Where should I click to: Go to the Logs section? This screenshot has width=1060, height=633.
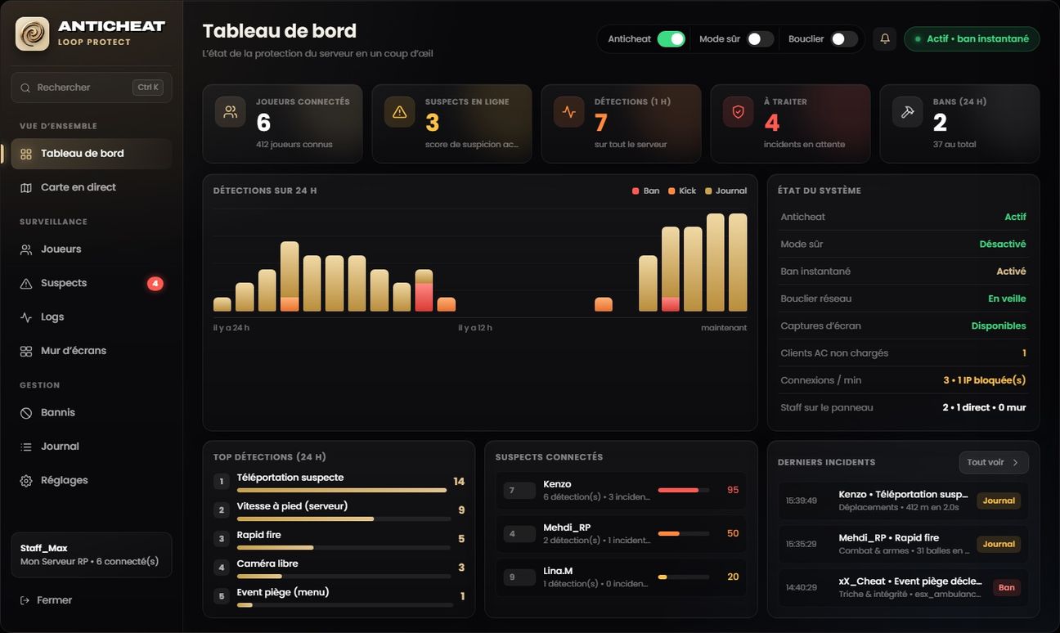pos(92,317)
